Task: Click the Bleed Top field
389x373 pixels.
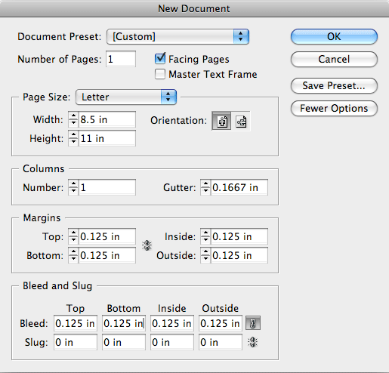Action: (x=76, y=323)
